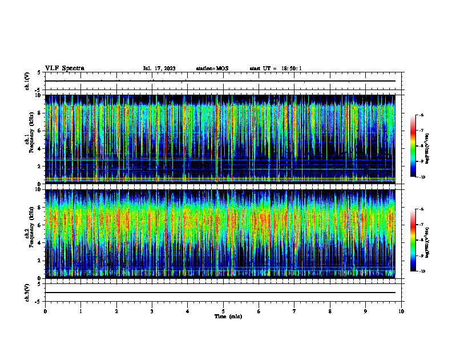Click time axis tick label "10"
Viewport: 452px width, 349px height.
(401, 311)
